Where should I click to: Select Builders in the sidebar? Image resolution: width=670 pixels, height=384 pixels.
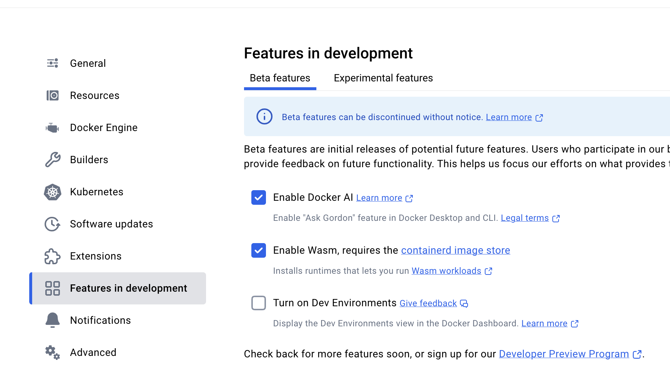(x=118, y=160)
